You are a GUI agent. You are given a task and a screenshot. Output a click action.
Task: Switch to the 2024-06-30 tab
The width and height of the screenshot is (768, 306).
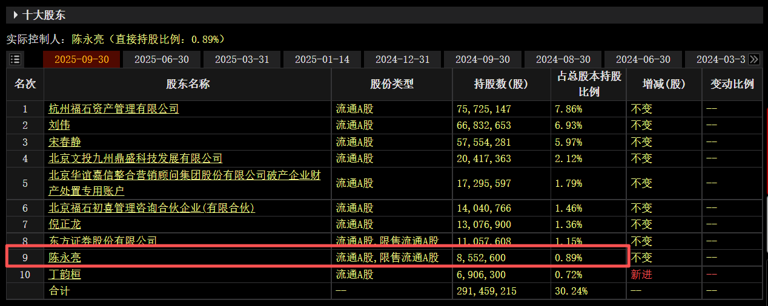[x=643, y=59]
